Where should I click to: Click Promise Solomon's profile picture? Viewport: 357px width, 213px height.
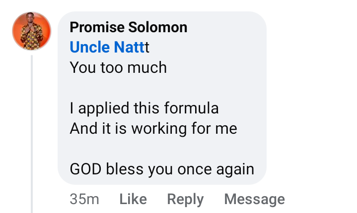click(32, 31)
